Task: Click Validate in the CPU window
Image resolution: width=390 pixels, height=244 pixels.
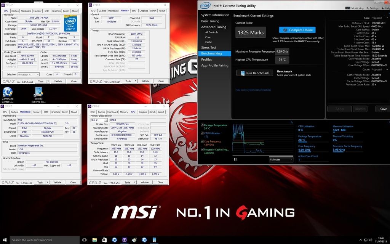Action: [58, 82]
